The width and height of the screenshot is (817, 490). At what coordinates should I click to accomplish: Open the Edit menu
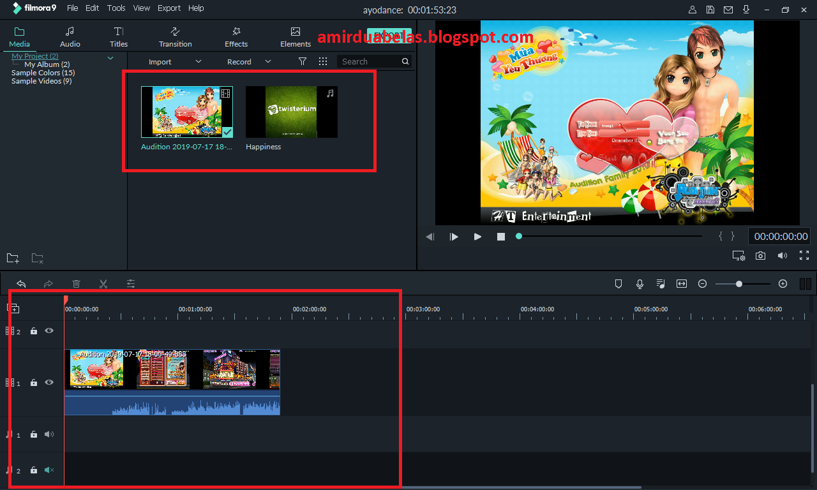coord(92,8)
